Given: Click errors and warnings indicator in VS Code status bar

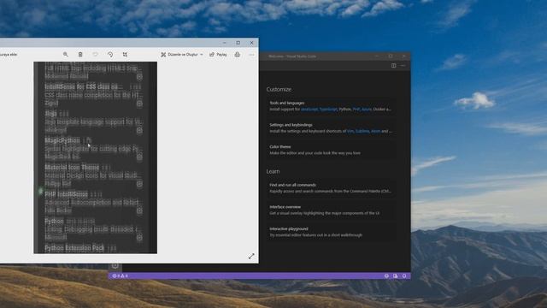Looking at the screenshot, I should click(x=120, y=275).
